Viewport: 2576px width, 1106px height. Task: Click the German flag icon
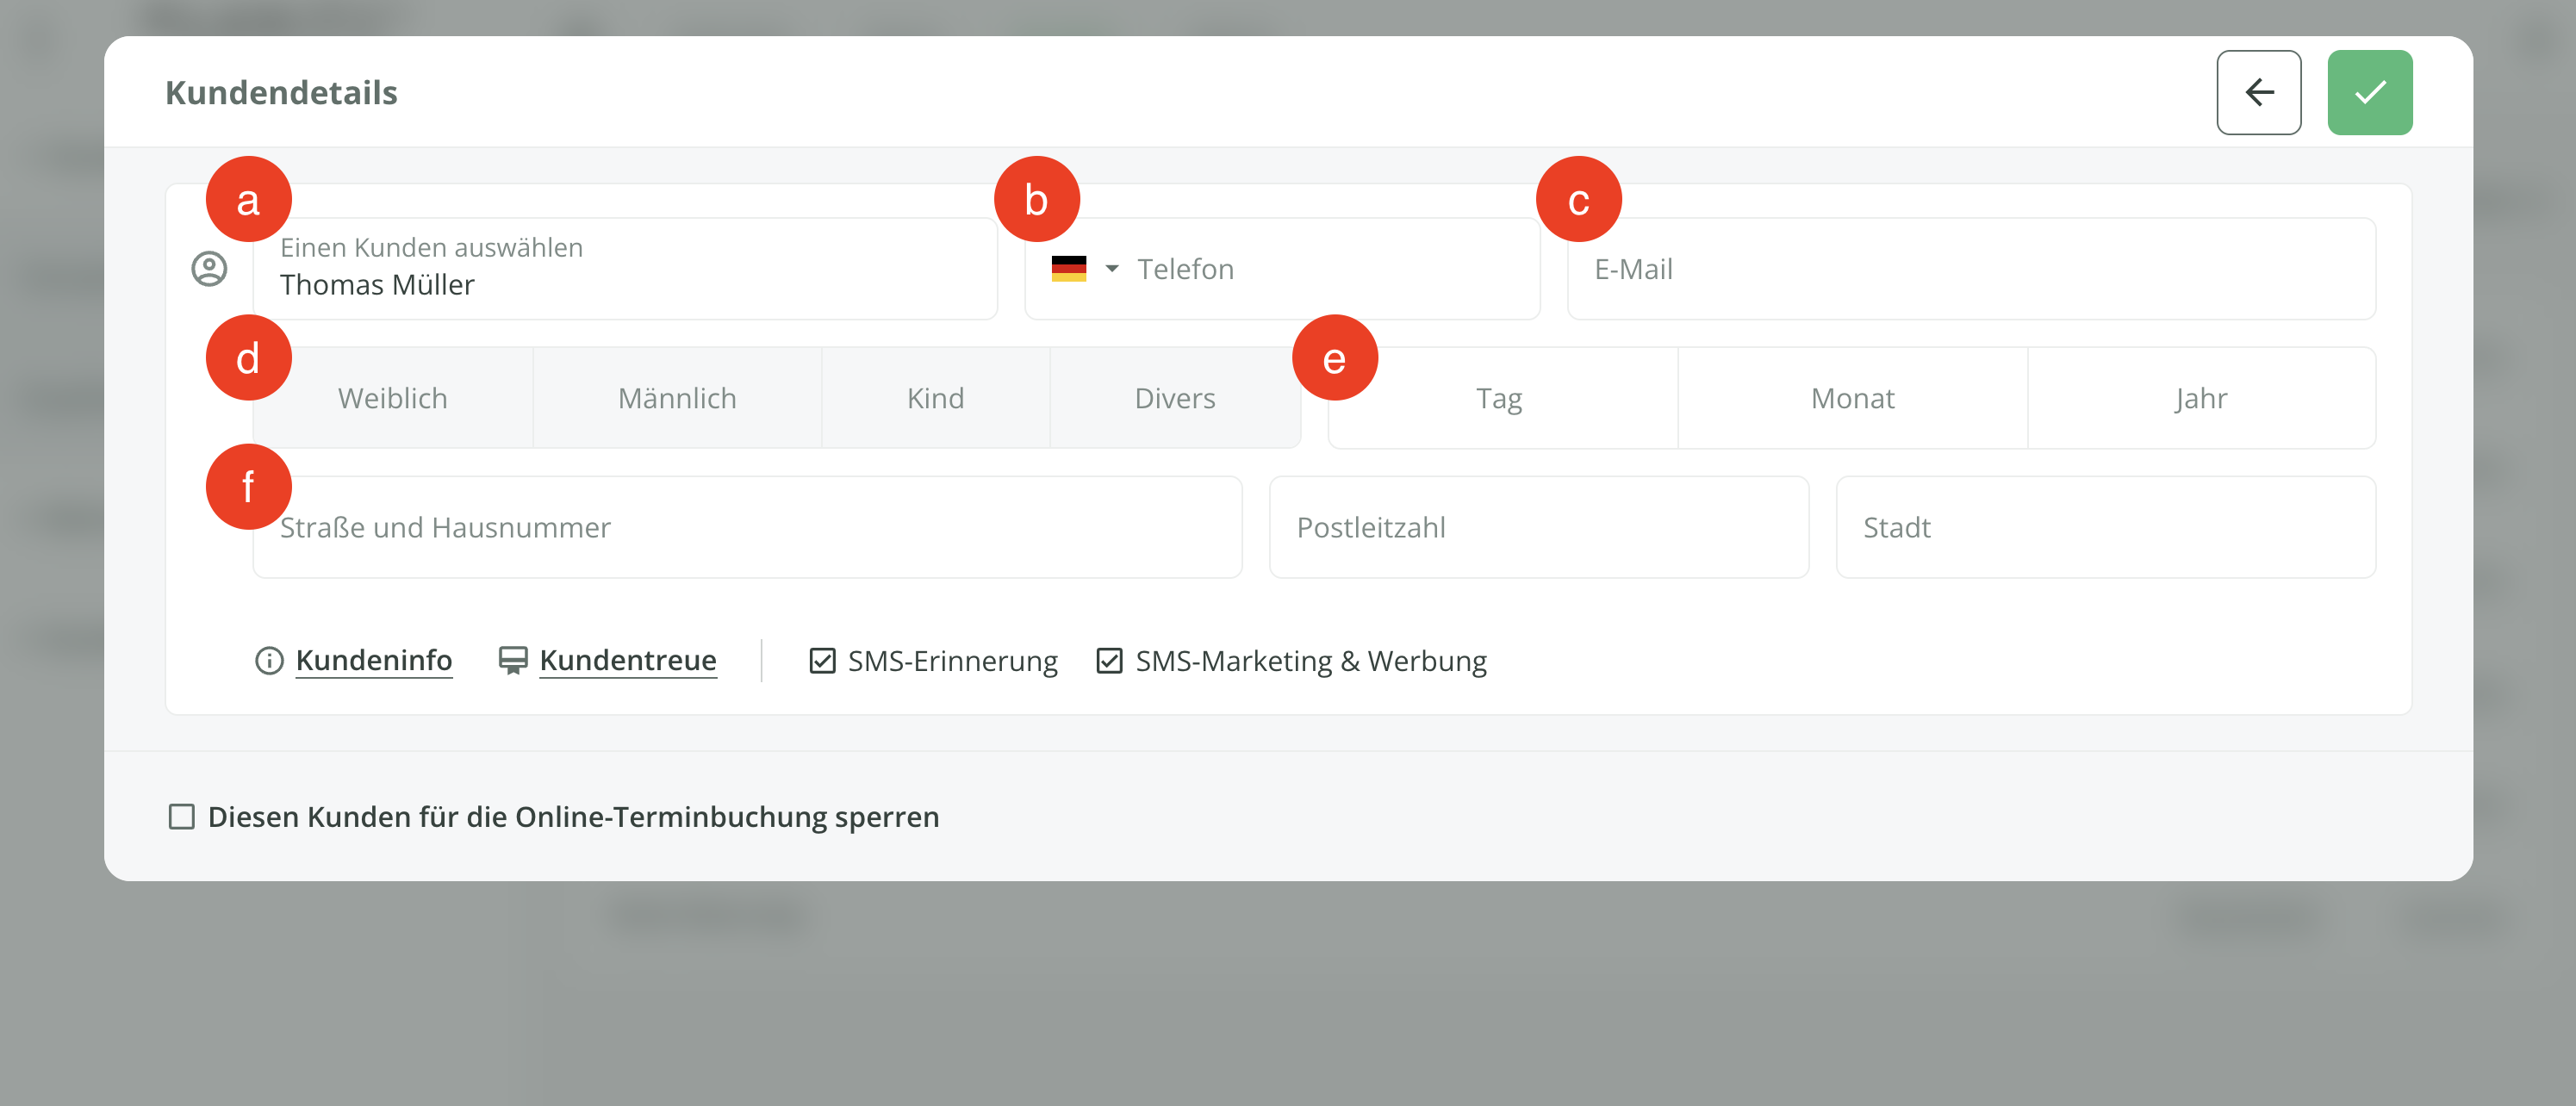[1068, 269]
